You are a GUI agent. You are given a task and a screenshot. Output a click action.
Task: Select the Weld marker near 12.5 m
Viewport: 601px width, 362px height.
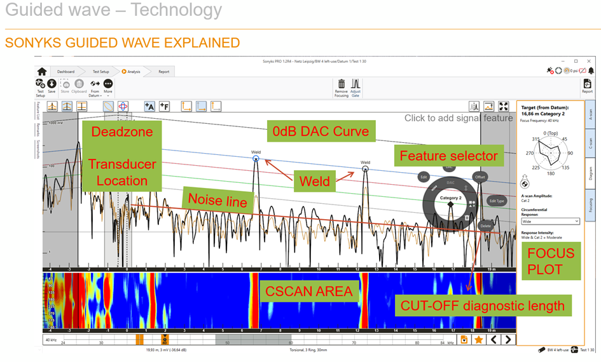(365, 169)
